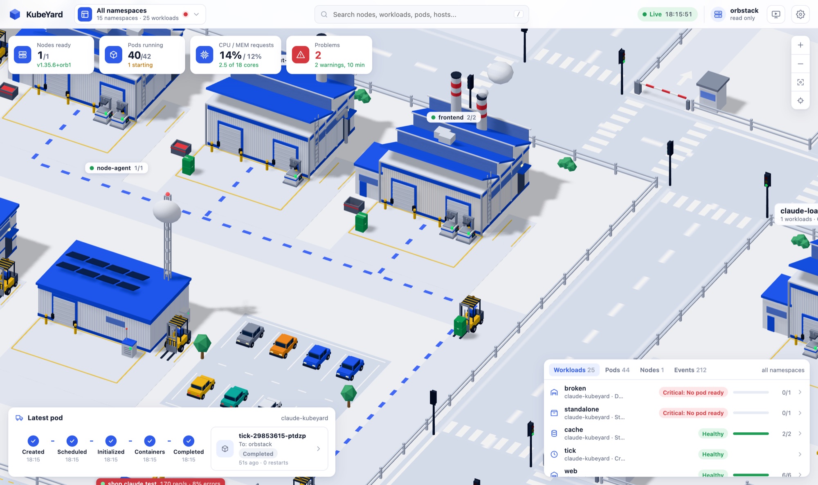The height and width of the screenshot is (485, 818).
Task: Click the Nodes ready server icon
Action: point(22,55)
